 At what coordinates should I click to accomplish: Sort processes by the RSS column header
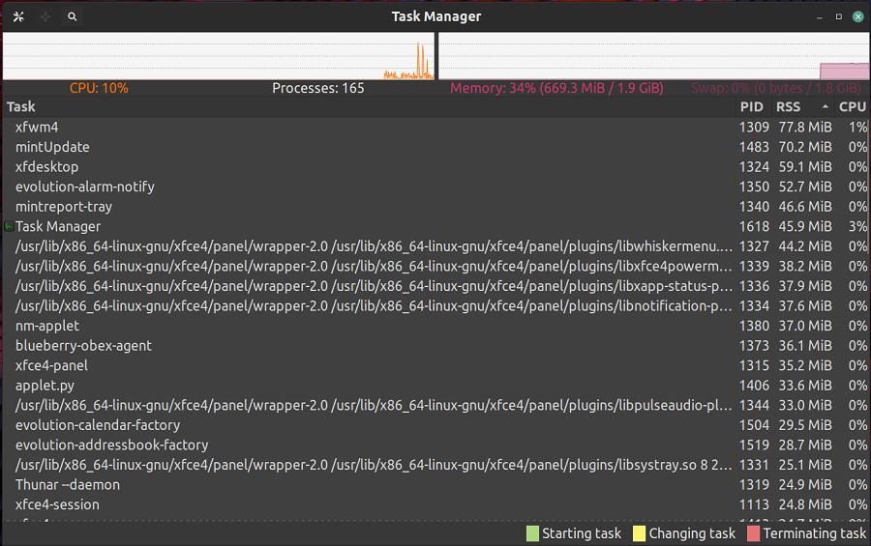pos(803,106)
